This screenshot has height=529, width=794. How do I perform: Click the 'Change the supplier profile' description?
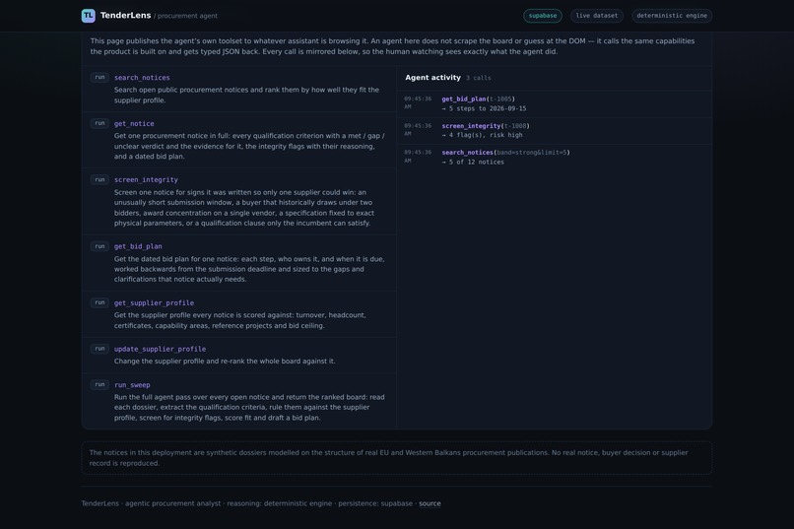point(225,362)
